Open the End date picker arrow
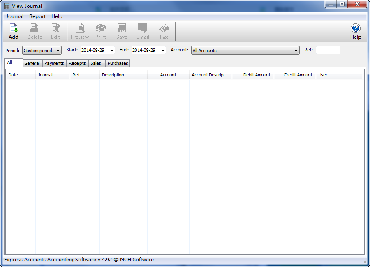The image size is (370, 267). 162,50
